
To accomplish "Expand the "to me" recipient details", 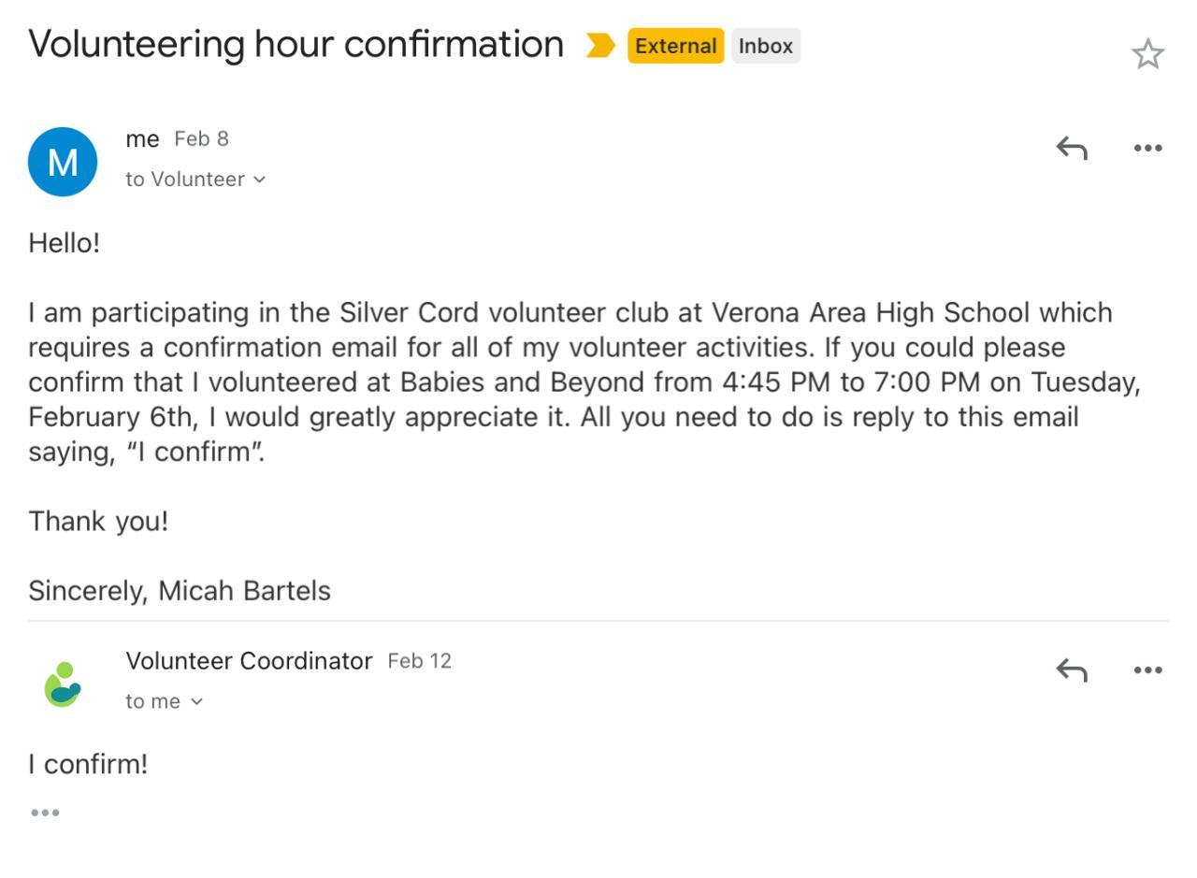I will [x=195, y=701].
